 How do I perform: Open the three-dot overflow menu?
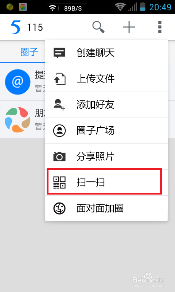click(160, 27)
